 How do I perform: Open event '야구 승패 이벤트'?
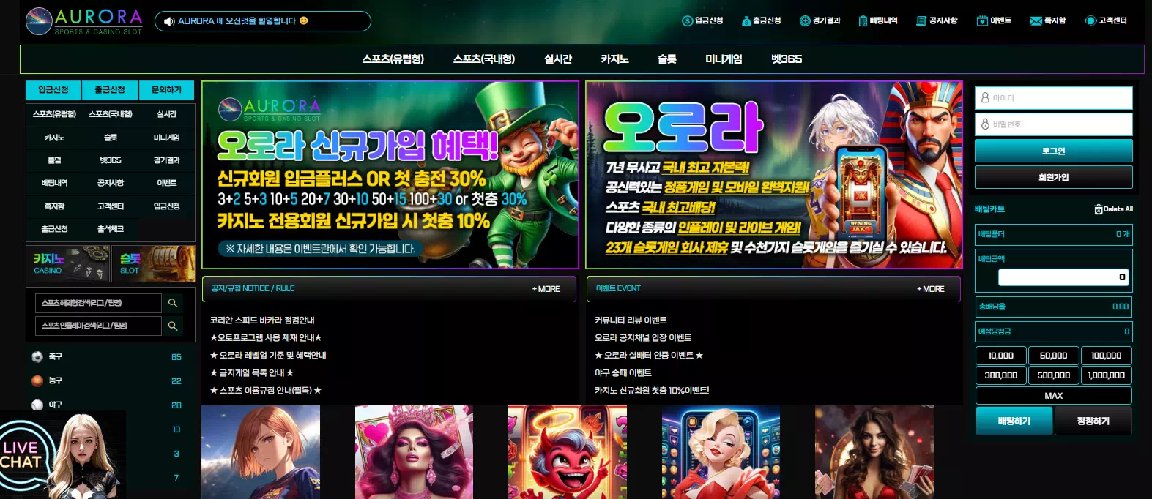623,373
